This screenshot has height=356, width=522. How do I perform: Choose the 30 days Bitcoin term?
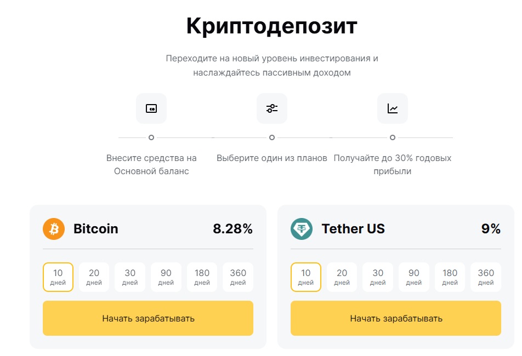click(130, 277)
